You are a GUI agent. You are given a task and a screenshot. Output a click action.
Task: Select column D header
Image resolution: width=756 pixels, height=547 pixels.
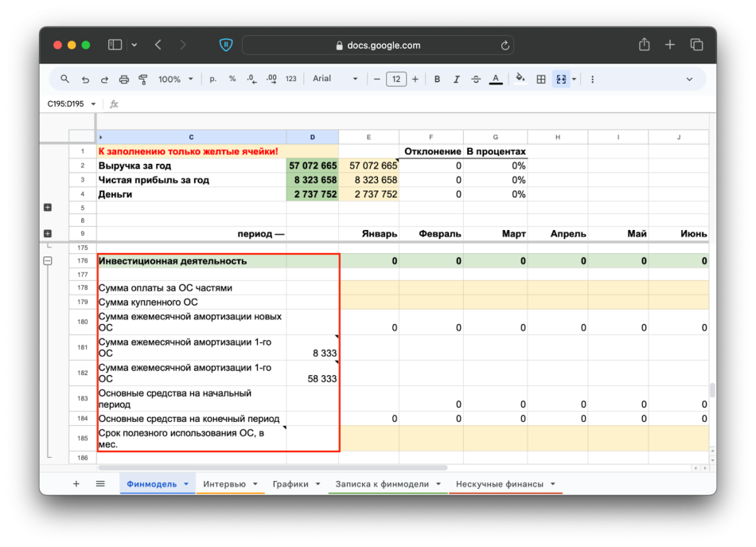[x=313, y=137]
